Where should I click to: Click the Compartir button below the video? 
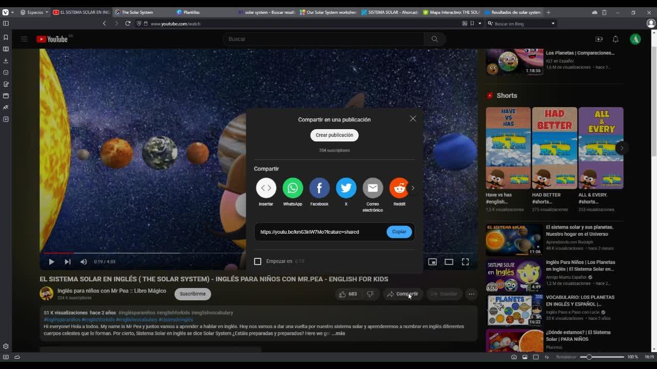(x=402, y=294)
